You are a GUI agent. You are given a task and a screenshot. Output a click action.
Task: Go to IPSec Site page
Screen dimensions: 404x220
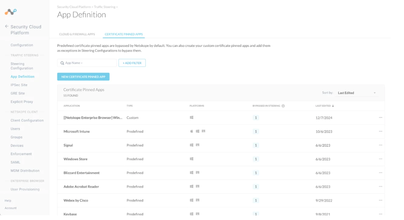pos(19,85)
